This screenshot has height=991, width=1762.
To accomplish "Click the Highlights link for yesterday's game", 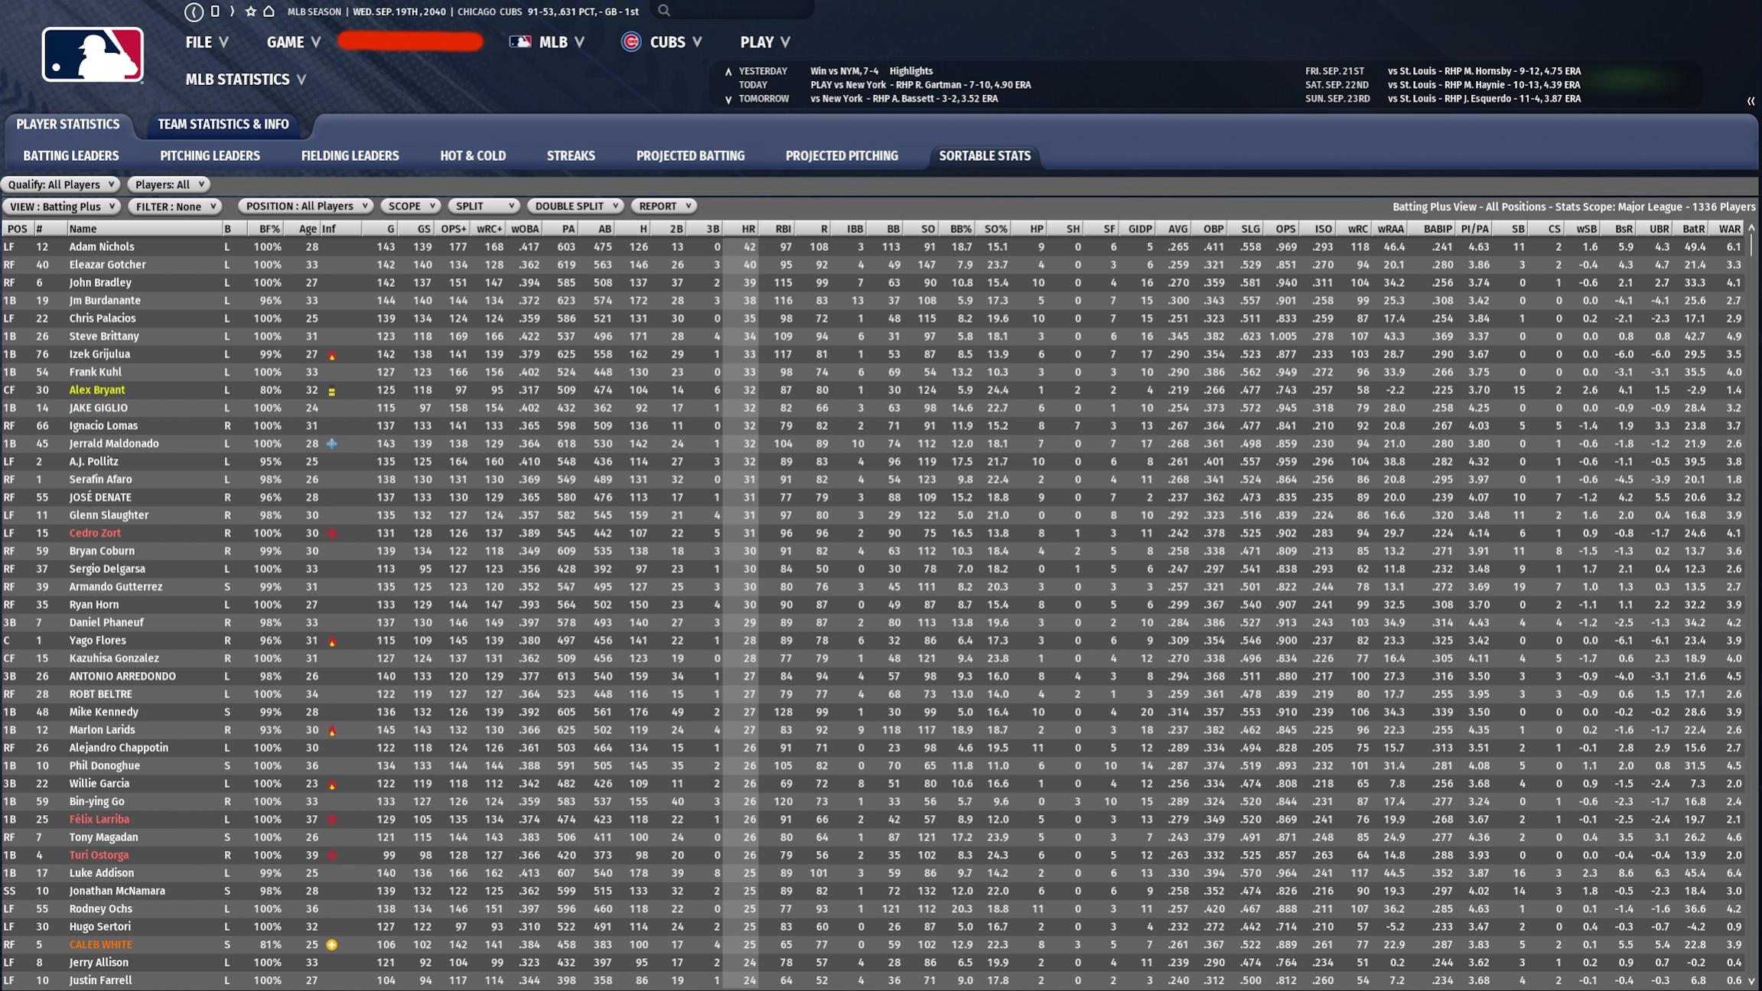I will click(x=910, y=70).
